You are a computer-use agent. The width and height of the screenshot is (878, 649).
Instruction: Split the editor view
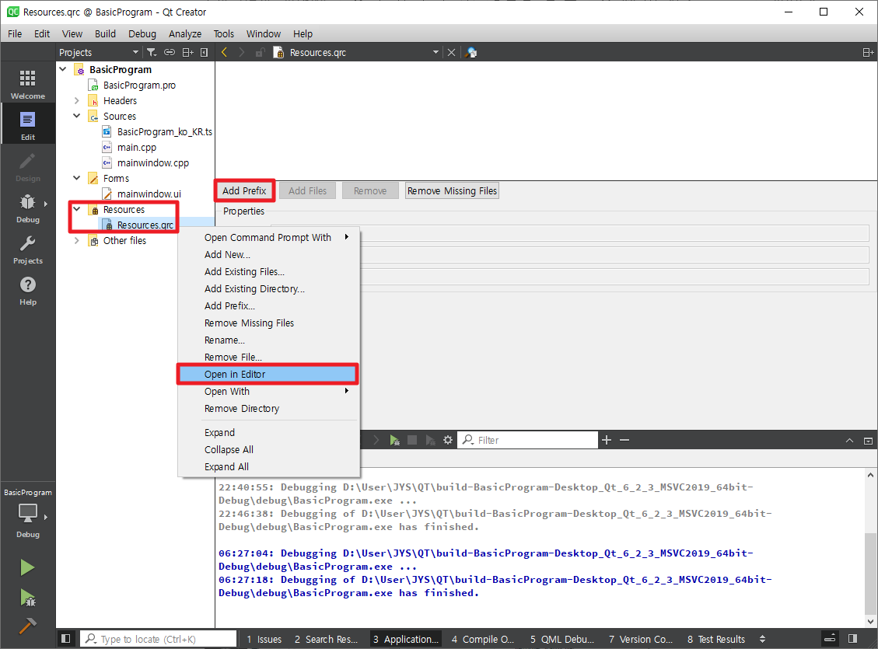pos(868,52)
